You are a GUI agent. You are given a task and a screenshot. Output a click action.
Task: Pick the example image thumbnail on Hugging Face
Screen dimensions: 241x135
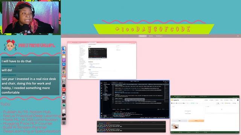tap(175, 127)
